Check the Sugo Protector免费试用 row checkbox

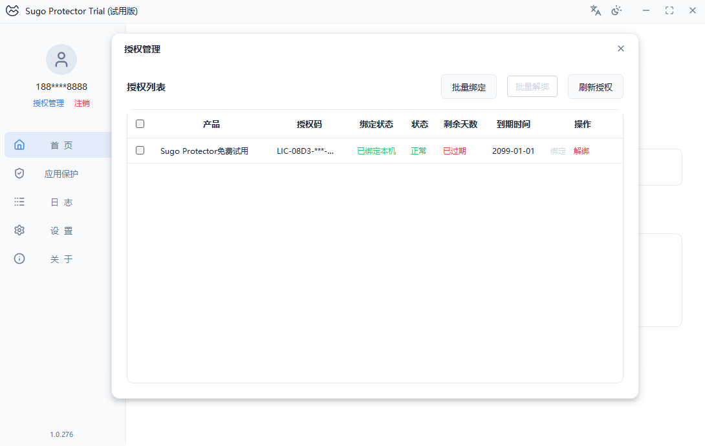[x=140, y=151]
